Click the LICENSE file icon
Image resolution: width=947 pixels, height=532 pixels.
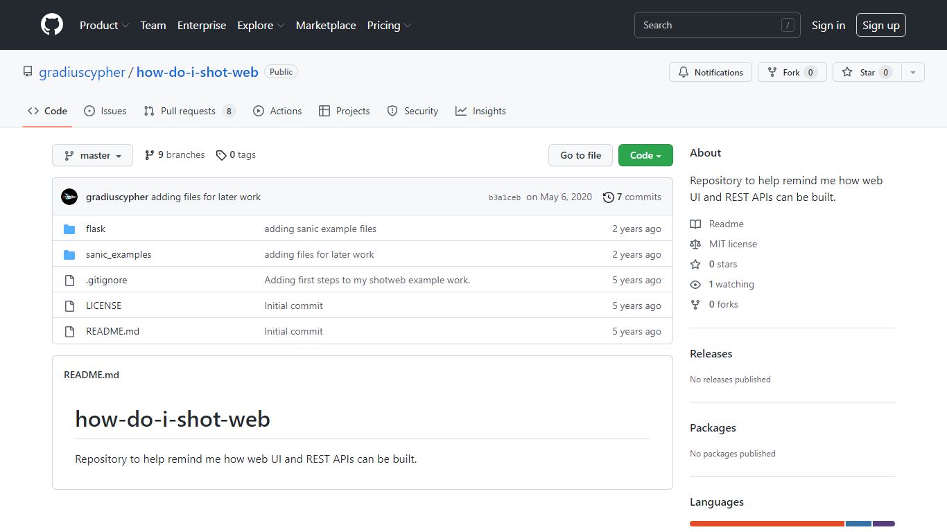69,305
